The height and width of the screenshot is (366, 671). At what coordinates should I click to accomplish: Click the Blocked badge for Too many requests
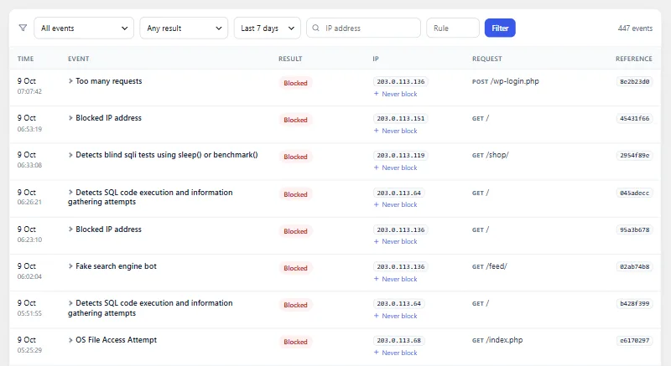[295, 83]
